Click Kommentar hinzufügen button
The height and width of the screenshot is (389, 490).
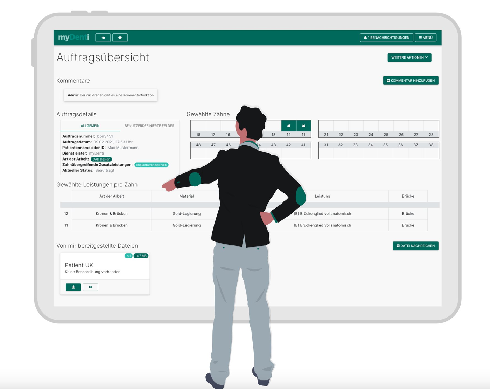[x=411, y=81]
